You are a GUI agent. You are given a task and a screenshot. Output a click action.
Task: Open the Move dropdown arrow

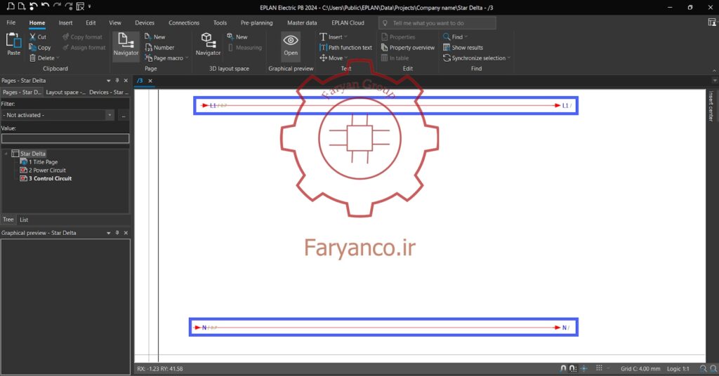point(345,58)
